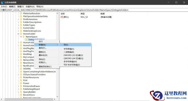Select 可扩充字符串值(E) in the submenu
The height and width of the screenshot is (101, 188).
tap(75, 65)
